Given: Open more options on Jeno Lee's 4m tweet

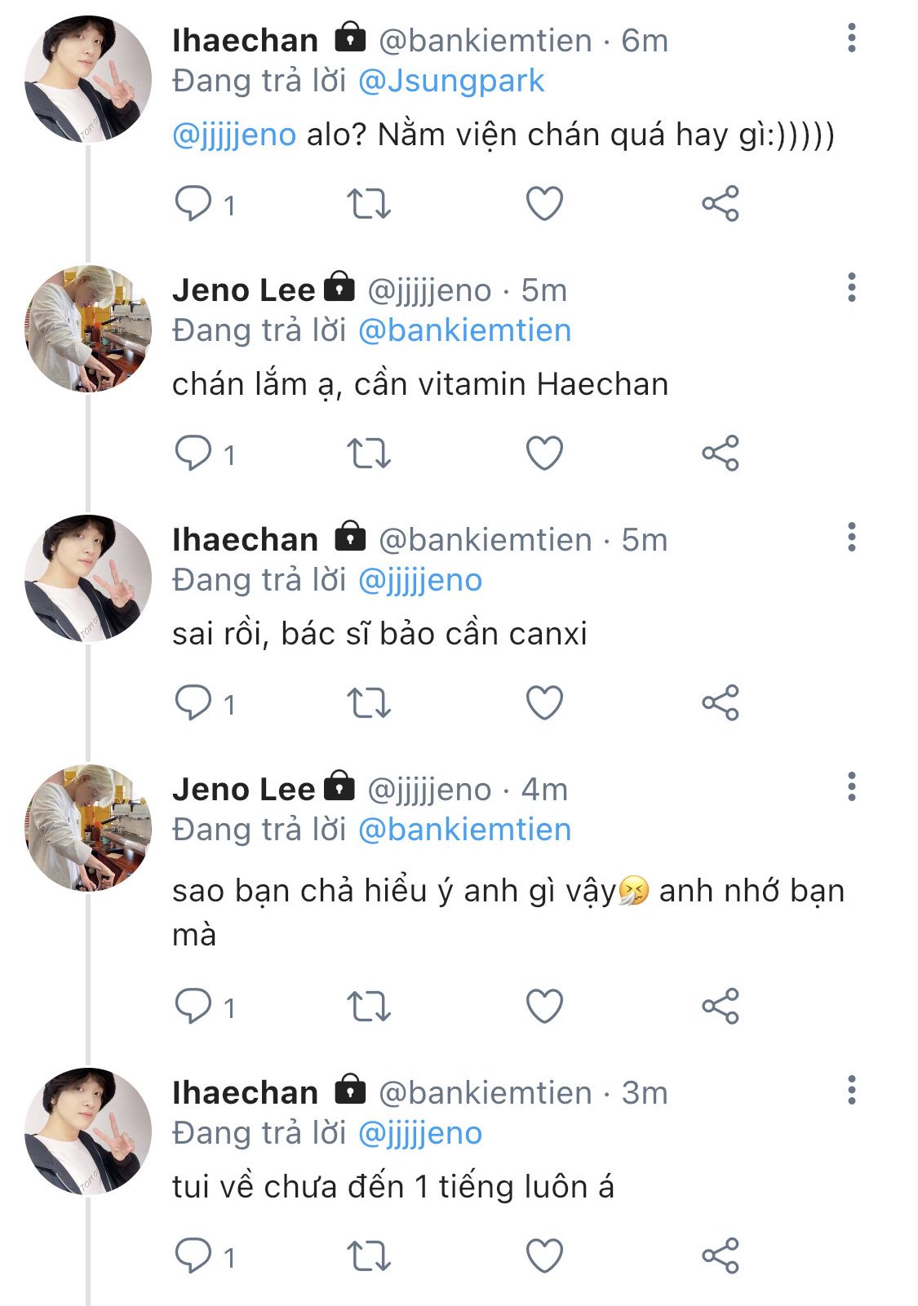Looking at the screenshot, I should (x=852, y=787).
